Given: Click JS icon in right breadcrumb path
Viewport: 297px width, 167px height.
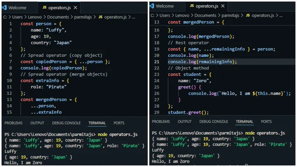Looking at the screenshot, I should (x=248, y=15).
